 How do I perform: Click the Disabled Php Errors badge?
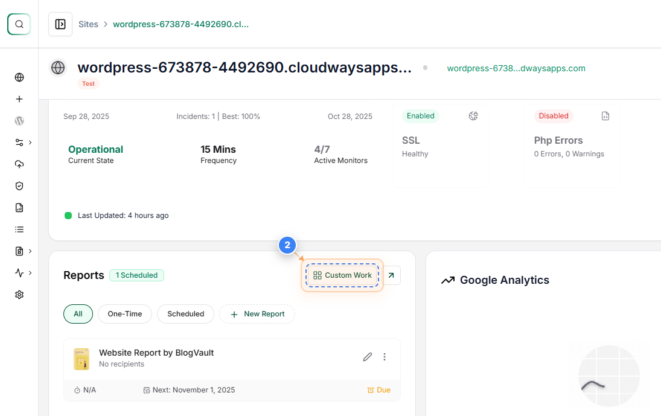pyautogui.click(x=554, y=116)
